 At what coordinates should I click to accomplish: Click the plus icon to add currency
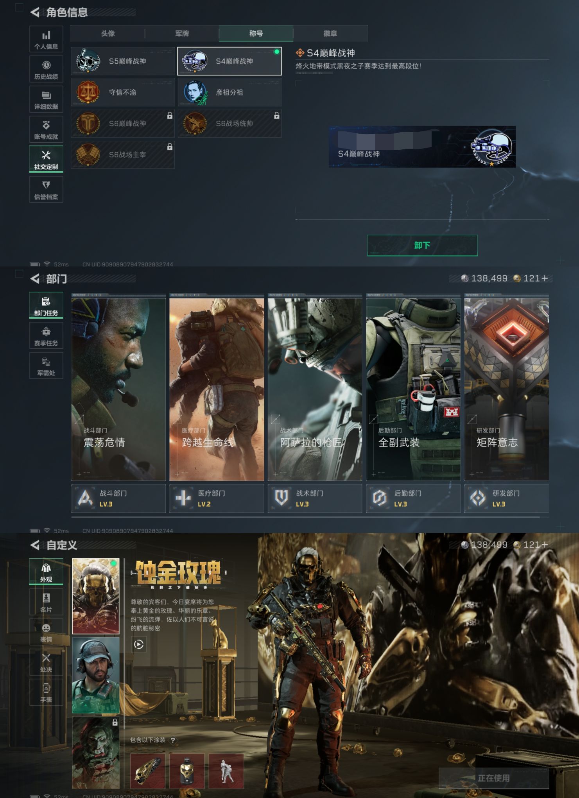tap(545, 278)
